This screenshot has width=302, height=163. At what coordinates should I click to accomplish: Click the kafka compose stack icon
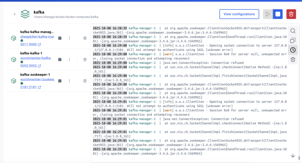pos(25,14)
